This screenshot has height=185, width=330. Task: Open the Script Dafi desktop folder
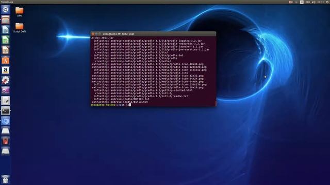coord(20,28)
